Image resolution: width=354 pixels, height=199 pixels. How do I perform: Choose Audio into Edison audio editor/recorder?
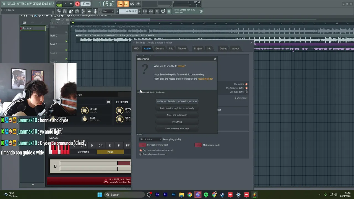point(177,101)
